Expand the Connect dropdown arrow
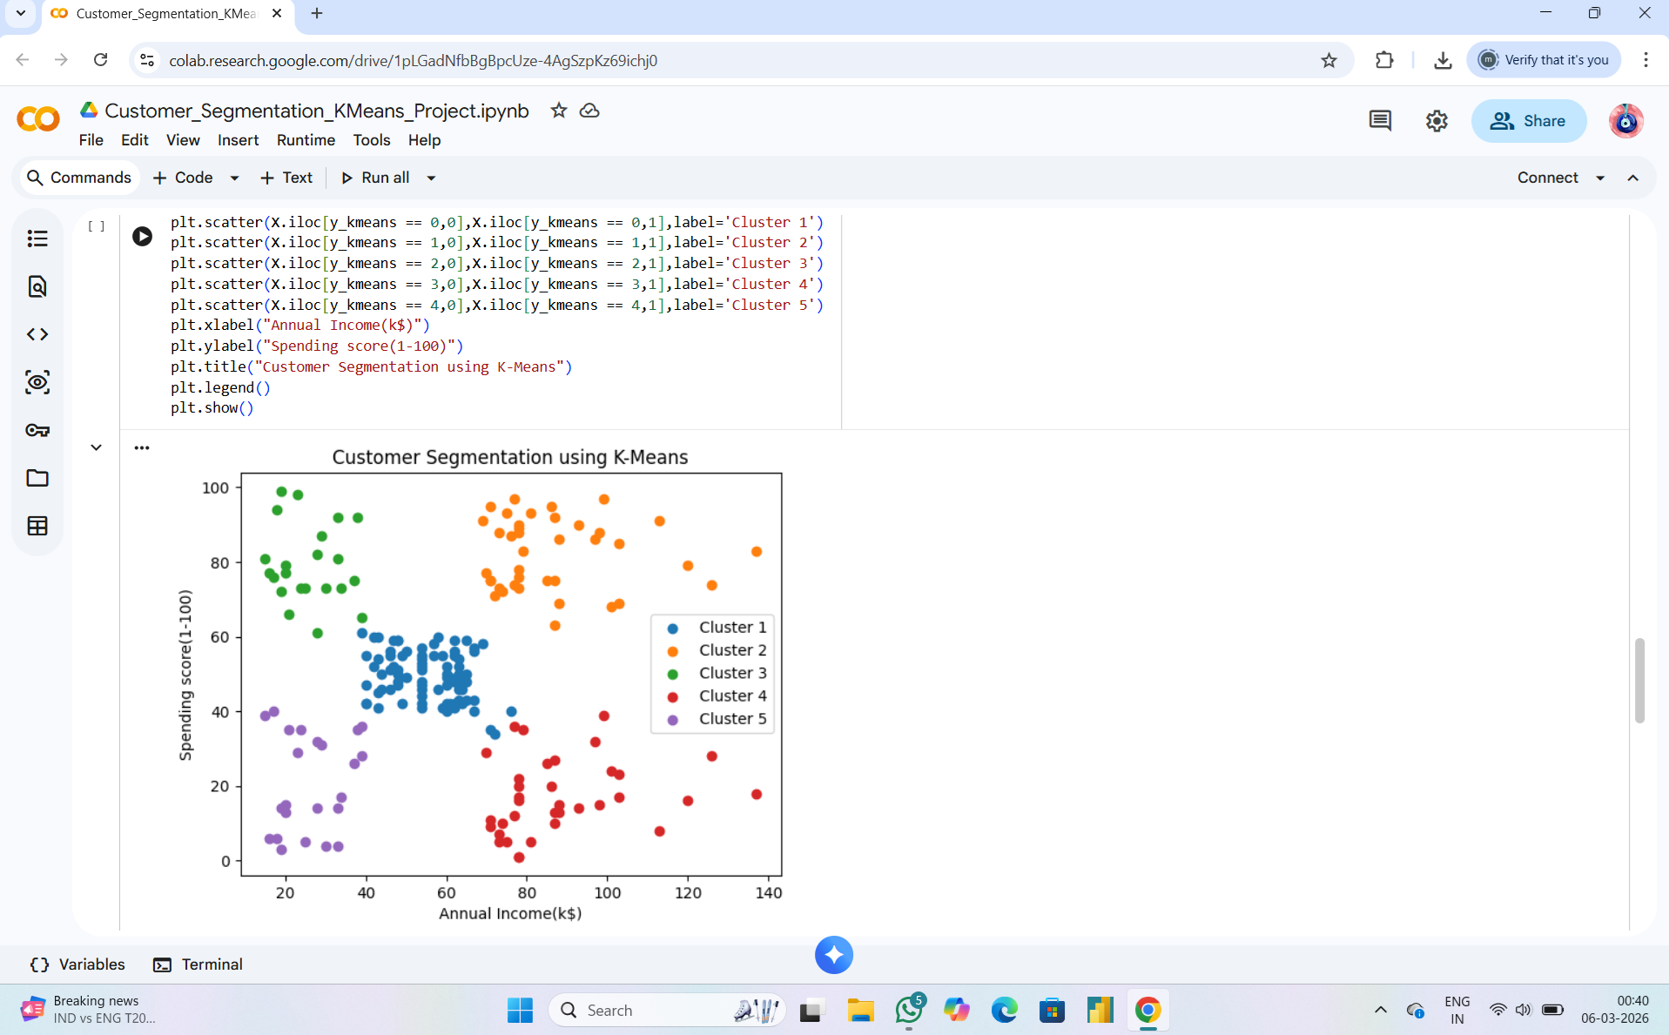1669x1035 pixels. (1600, 178)
